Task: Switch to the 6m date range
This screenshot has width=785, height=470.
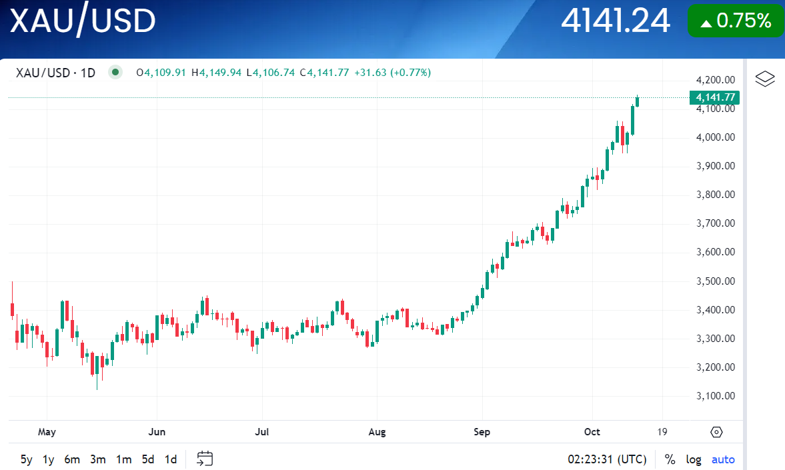Action: click(72, 459)
